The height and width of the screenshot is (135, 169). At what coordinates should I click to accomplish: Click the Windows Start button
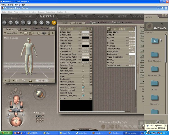click(6, 132)
